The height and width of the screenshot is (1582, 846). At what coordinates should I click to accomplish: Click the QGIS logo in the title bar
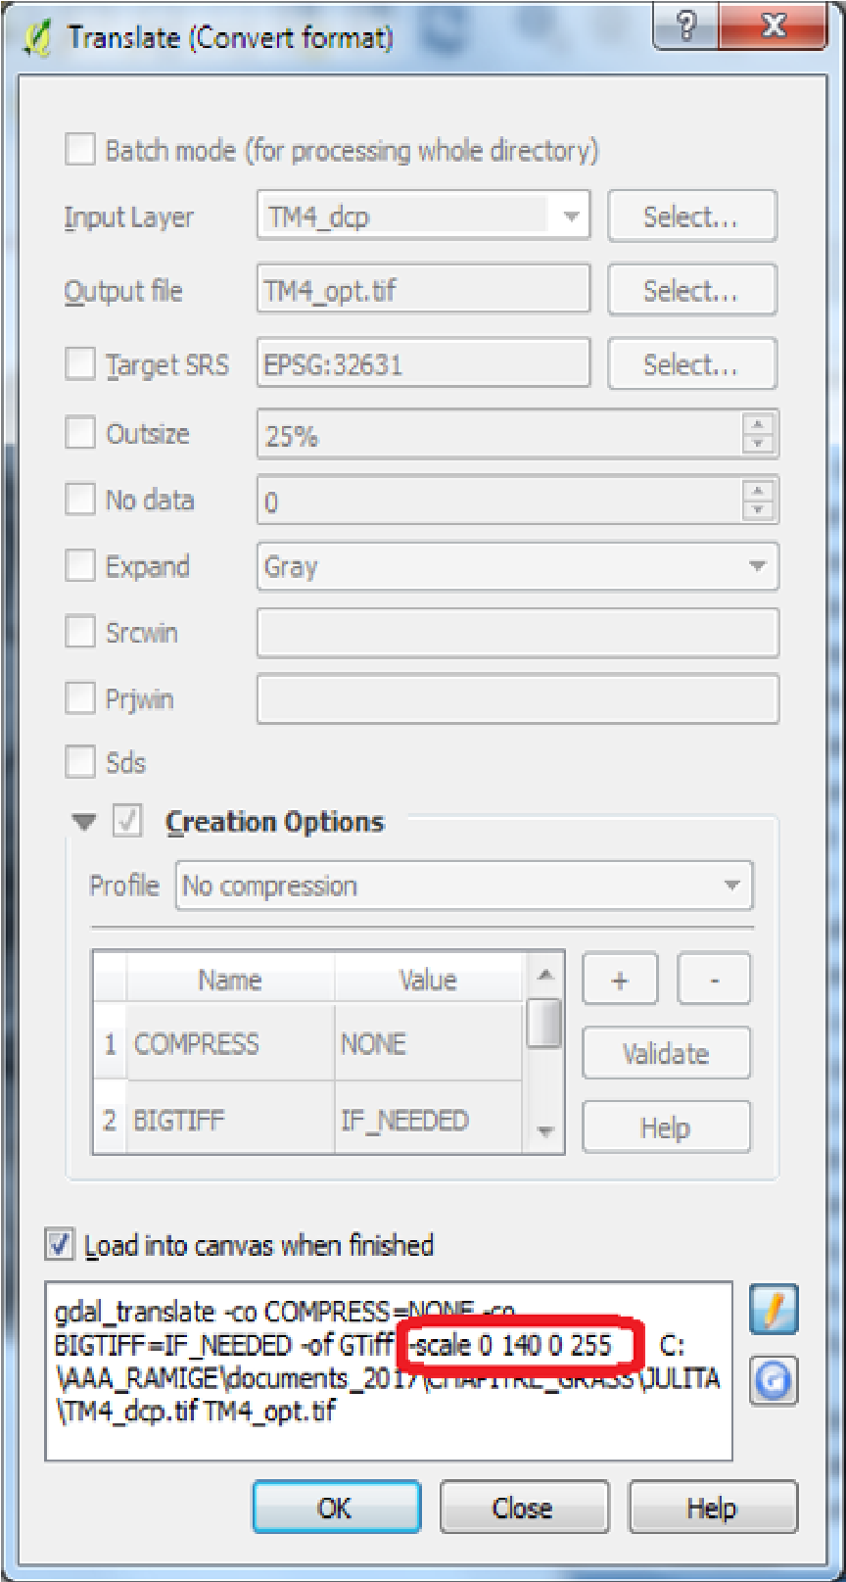pos(36,39)
